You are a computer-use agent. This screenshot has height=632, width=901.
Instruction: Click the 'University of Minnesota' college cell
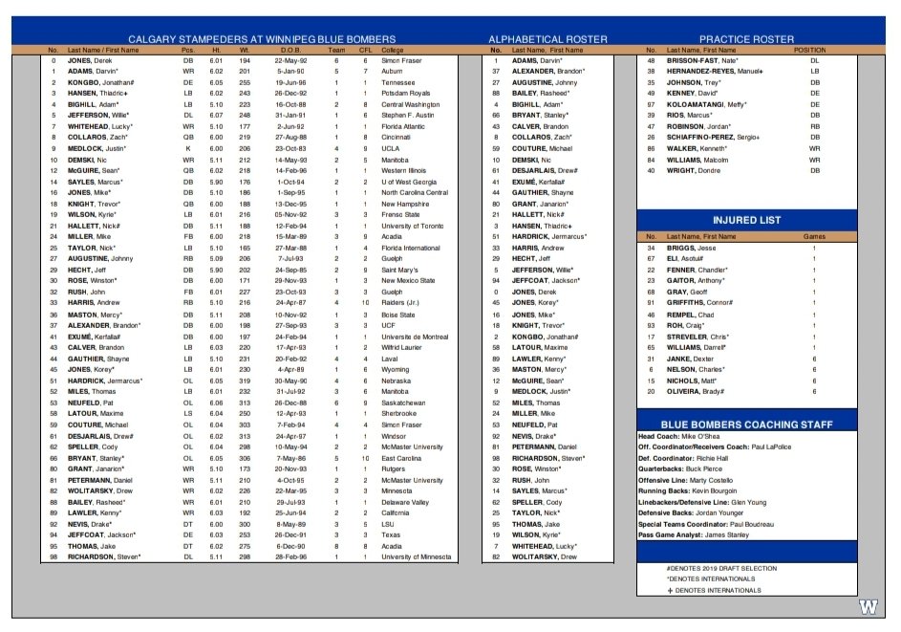coord(416,556)
